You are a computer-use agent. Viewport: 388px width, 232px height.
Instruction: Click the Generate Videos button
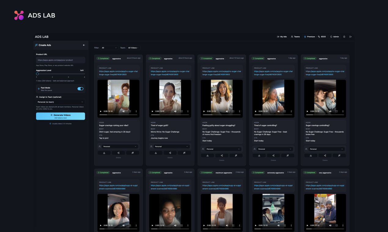point(60,116)
